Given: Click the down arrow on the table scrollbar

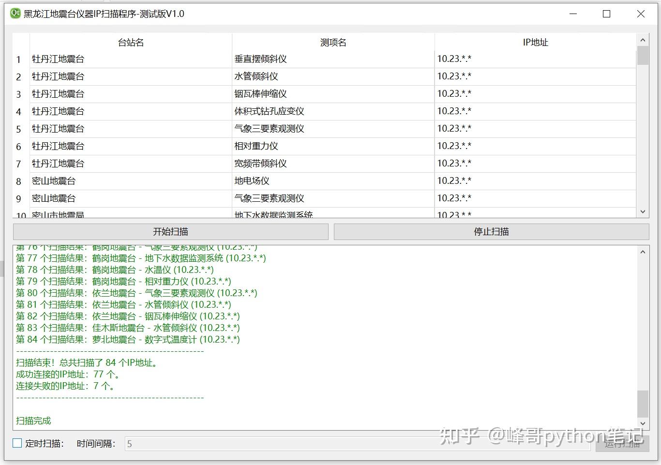Looking at the screenshot, I should pos(643,211).
